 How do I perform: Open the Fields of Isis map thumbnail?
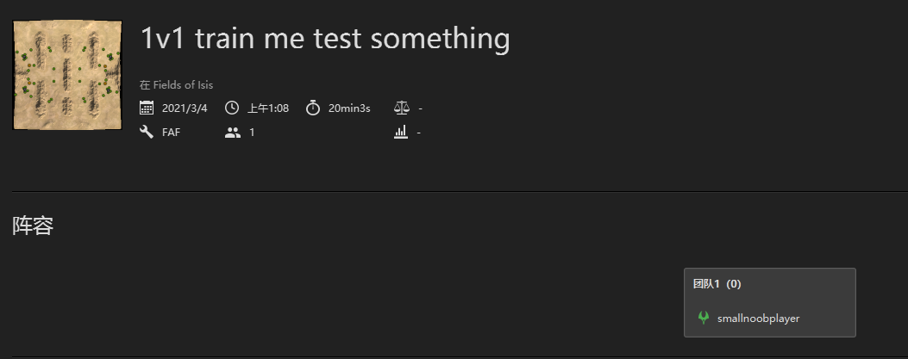pyautogui.click(x=67, y=75)
